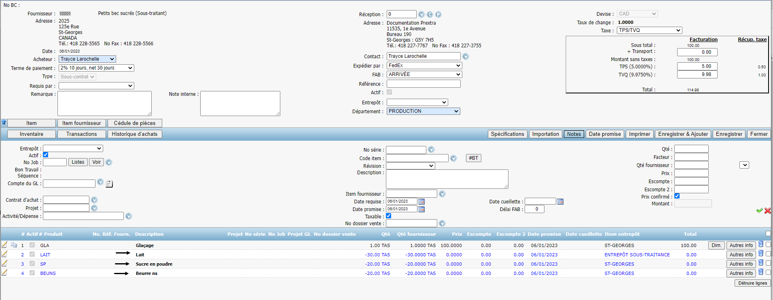This screenshot has width=773, height=300.
Task: Click the Notes button
Action: pyautogui.click(x=574, y=134)
